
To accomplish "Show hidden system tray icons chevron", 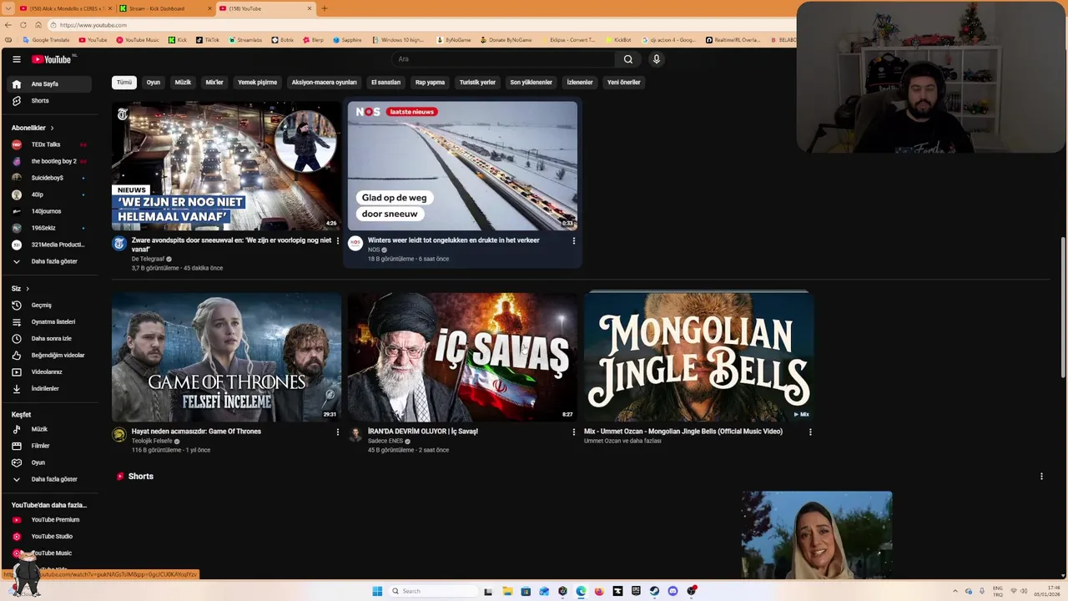I will click(955, 591).
